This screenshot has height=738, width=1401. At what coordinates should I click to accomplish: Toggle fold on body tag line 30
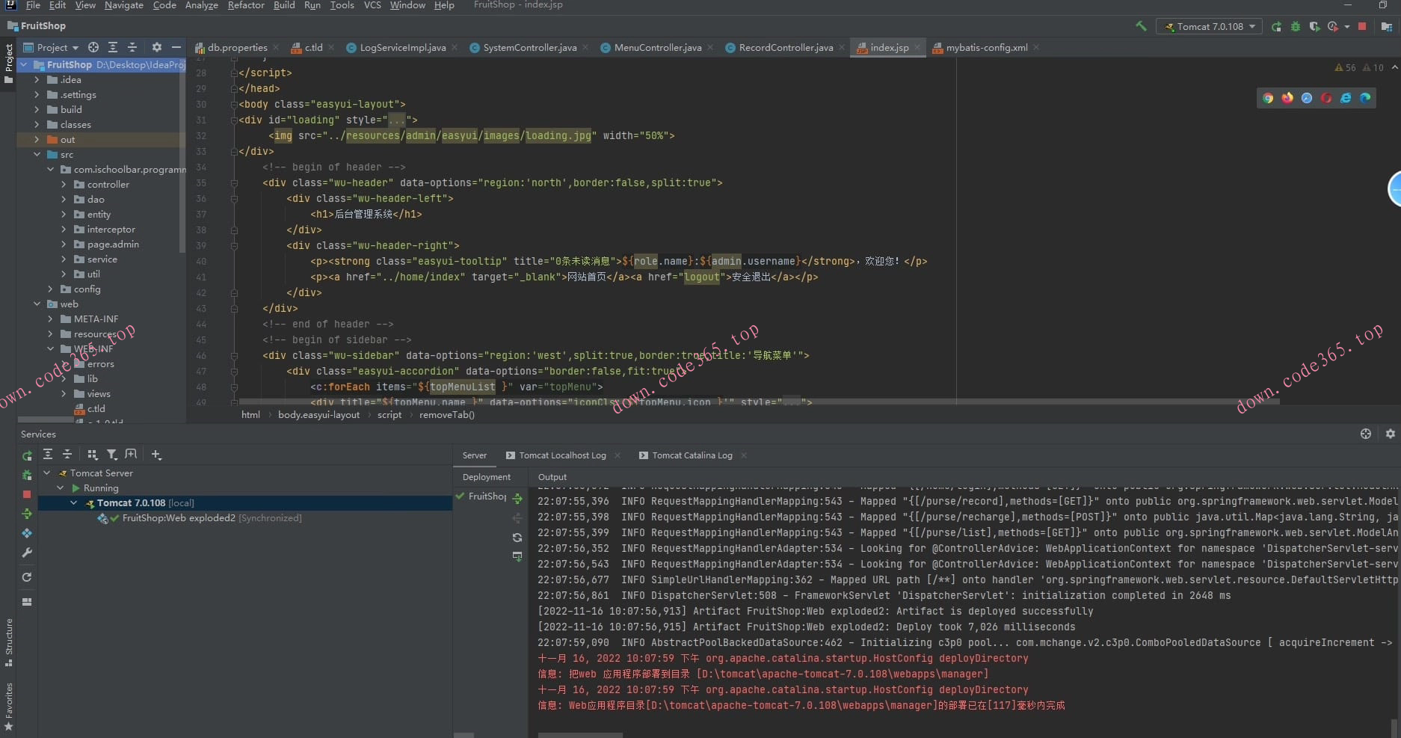[x=234, y=105]
